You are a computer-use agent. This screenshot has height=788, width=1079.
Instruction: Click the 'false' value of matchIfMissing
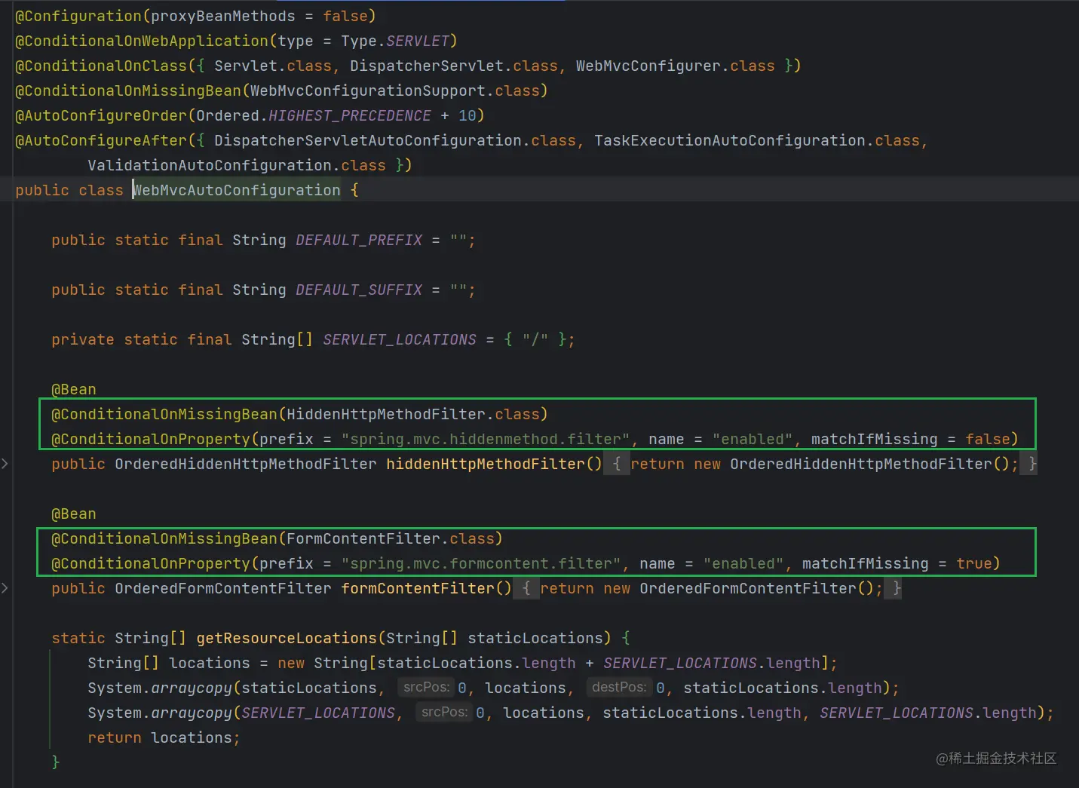coord(988,439)
